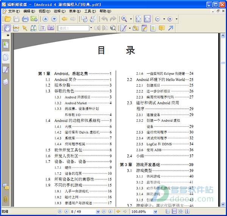
Task: Open search box options dropdown
Action: [91, 28]
